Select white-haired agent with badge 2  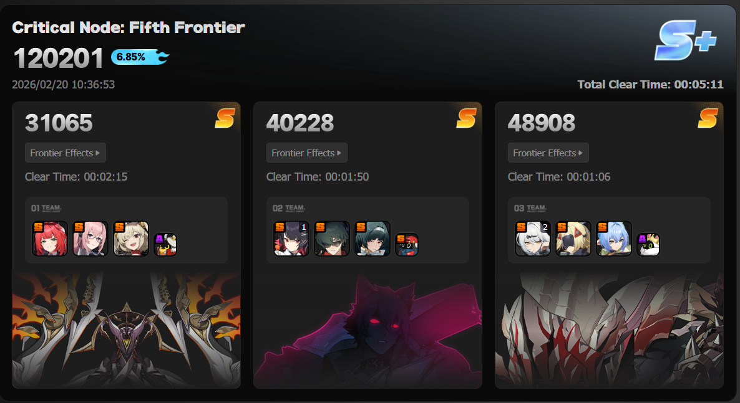pos(533,239)
